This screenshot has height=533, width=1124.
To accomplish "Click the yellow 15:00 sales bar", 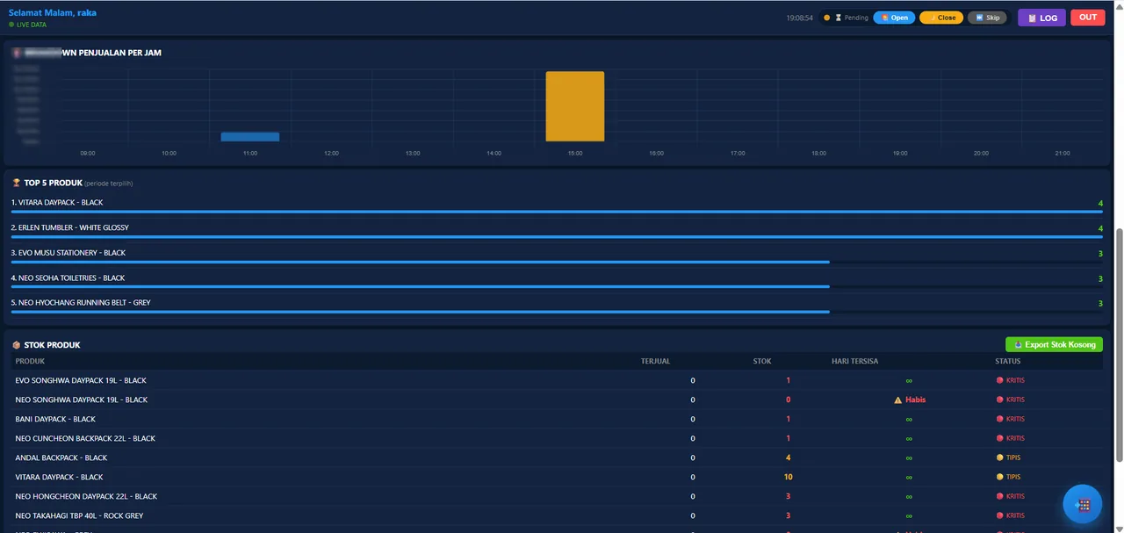I will point(575,106).
